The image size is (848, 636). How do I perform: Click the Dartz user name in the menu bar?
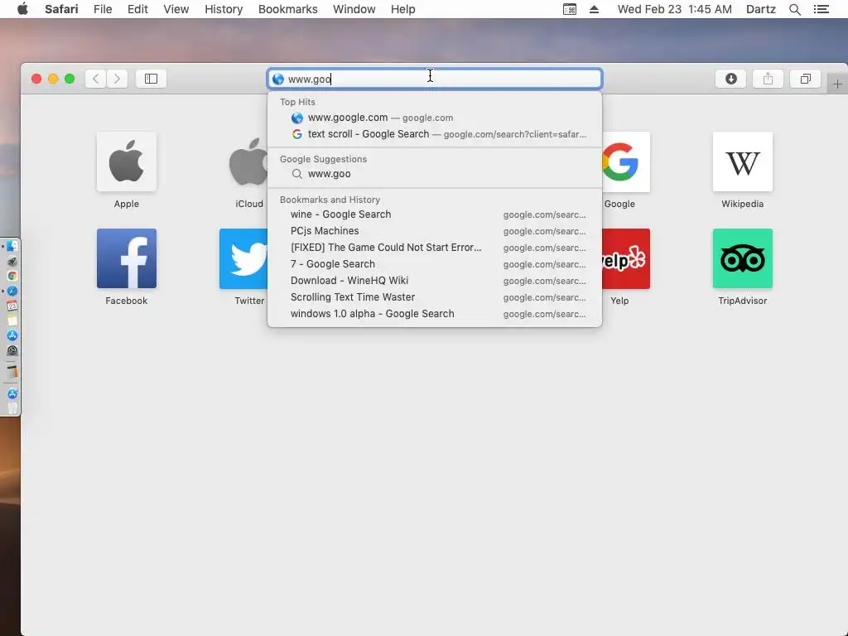[x=761, y=9]
